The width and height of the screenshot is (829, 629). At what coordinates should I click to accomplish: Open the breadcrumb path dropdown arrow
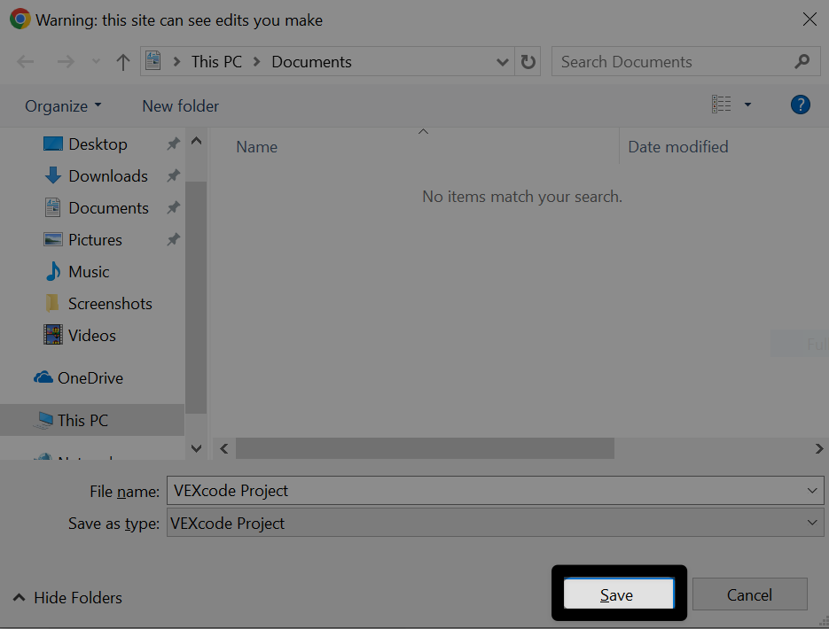pos(502,61)
